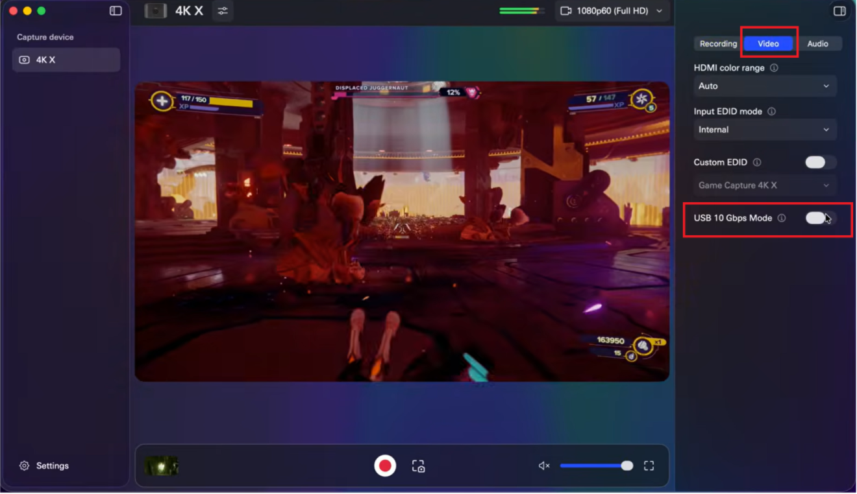Click the "HDMI color range" label
Viewport: 857px width, 494px height.
[x=729, y=68]
